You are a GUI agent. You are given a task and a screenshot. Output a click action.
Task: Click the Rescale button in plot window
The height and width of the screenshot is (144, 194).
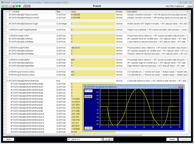[88, 97]
